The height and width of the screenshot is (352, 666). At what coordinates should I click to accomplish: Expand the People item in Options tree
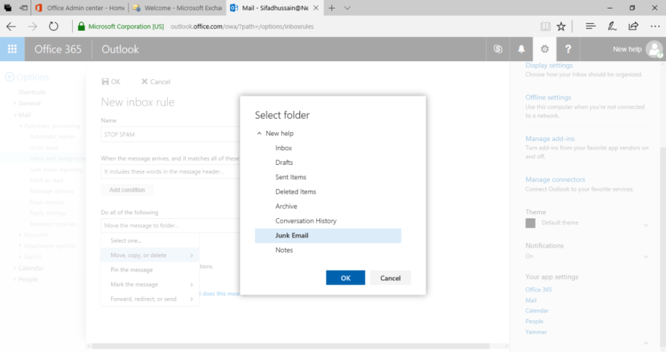[x=15, y=279]
